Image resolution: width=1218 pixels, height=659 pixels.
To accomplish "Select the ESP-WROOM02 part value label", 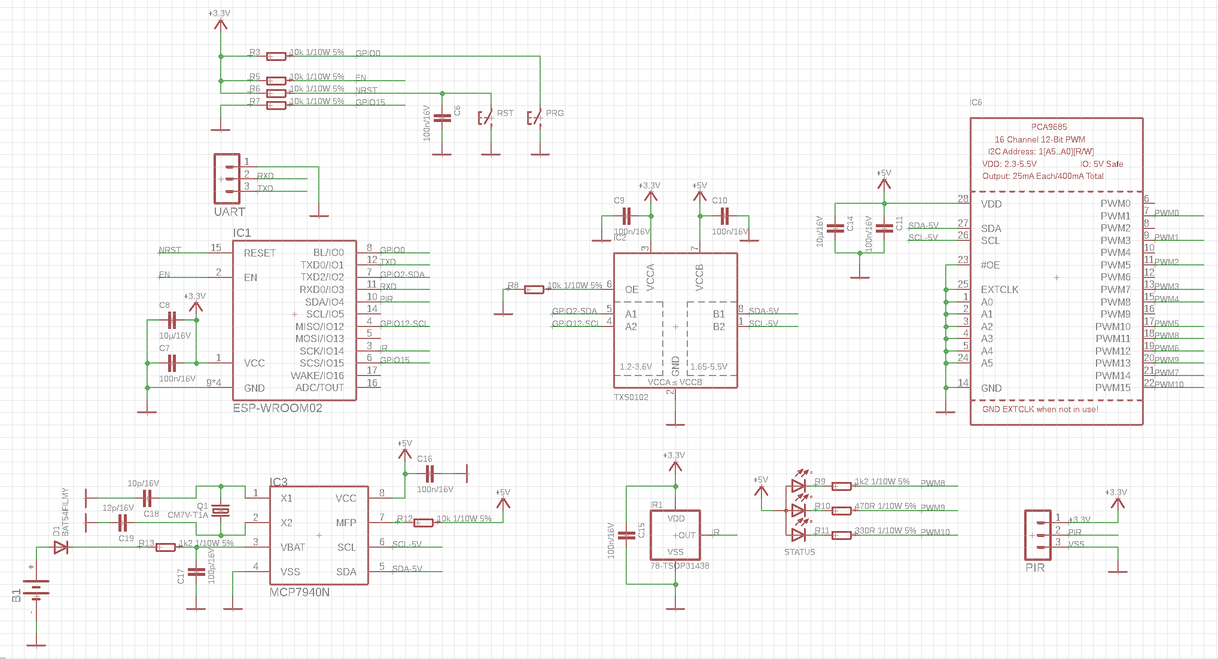I will pyautogui.click(x=278, y=408).
